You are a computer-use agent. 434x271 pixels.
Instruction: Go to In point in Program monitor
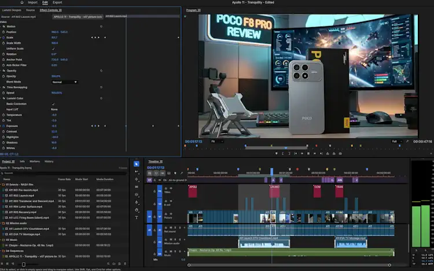[296, 154]
